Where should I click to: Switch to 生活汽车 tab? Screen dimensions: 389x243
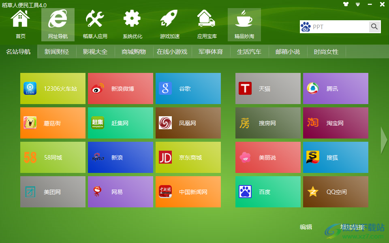[x=249, y=51]
